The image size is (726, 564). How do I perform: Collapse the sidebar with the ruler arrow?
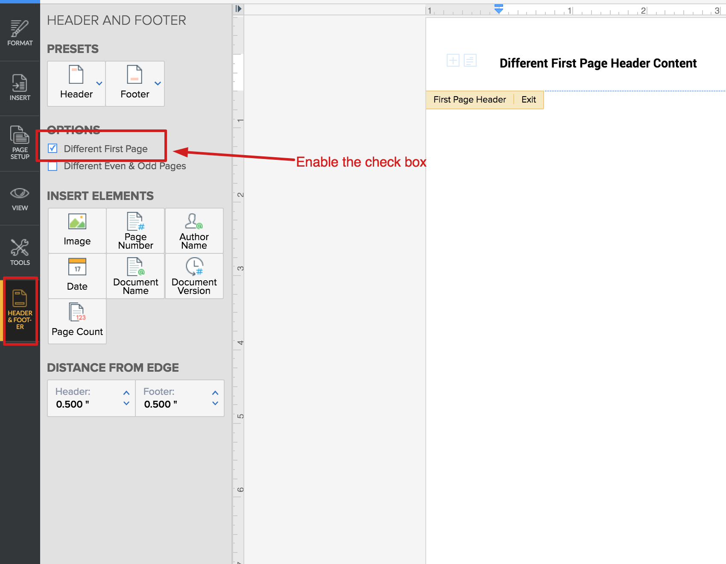(x=238, y=9)
